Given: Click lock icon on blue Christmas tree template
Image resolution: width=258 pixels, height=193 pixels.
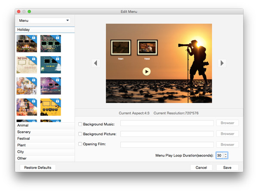Looking at the screenshot, I should pyautogui.click(x=58, y=59).
